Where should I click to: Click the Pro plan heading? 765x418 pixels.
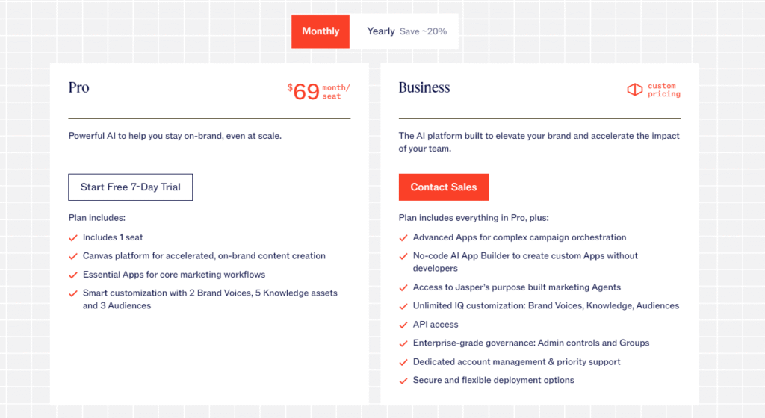click(x=78, y=87)
